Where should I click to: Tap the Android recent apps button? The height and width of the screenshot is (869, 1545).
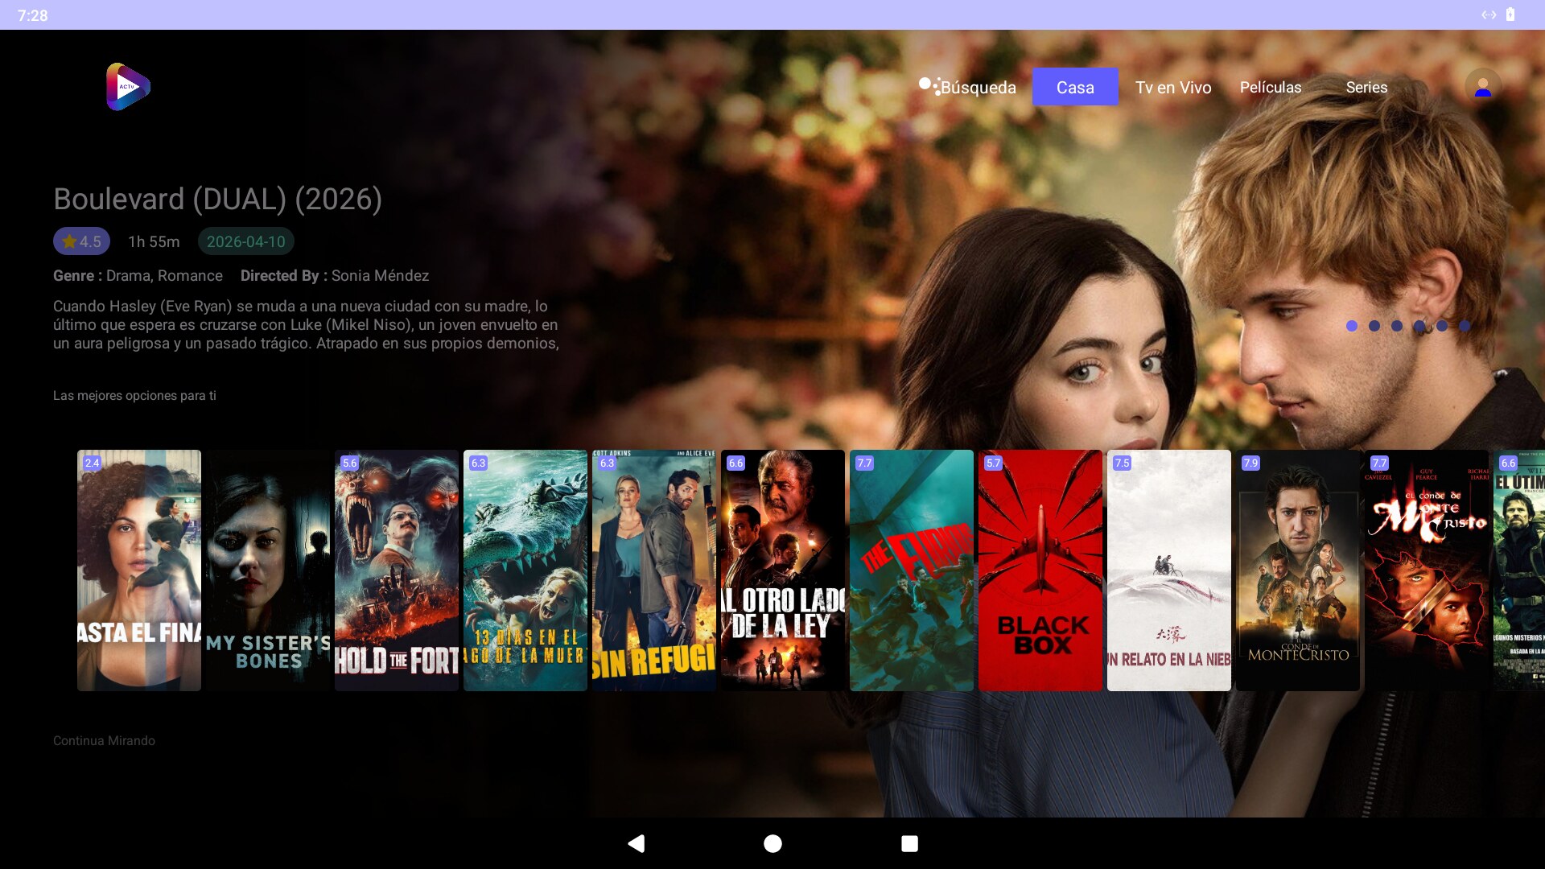[x=909, y=843]
